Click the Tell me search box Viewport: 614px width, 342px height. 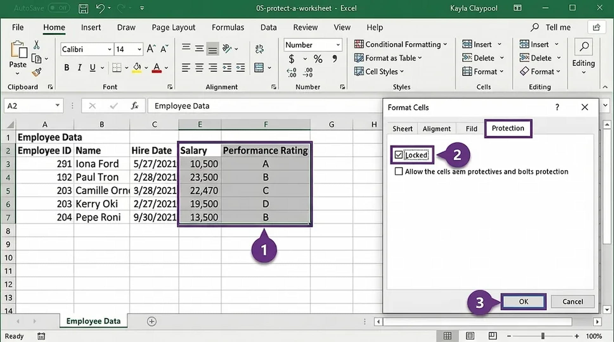551,28
